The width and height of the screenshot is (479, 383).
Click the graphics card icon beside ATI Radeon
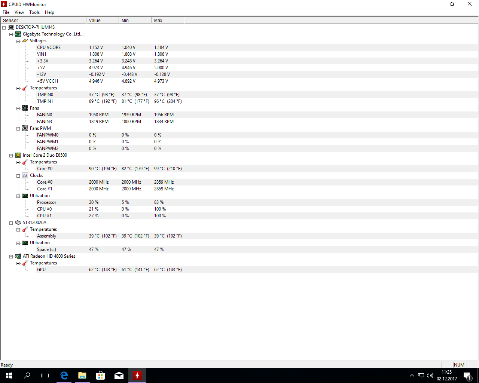18,256
